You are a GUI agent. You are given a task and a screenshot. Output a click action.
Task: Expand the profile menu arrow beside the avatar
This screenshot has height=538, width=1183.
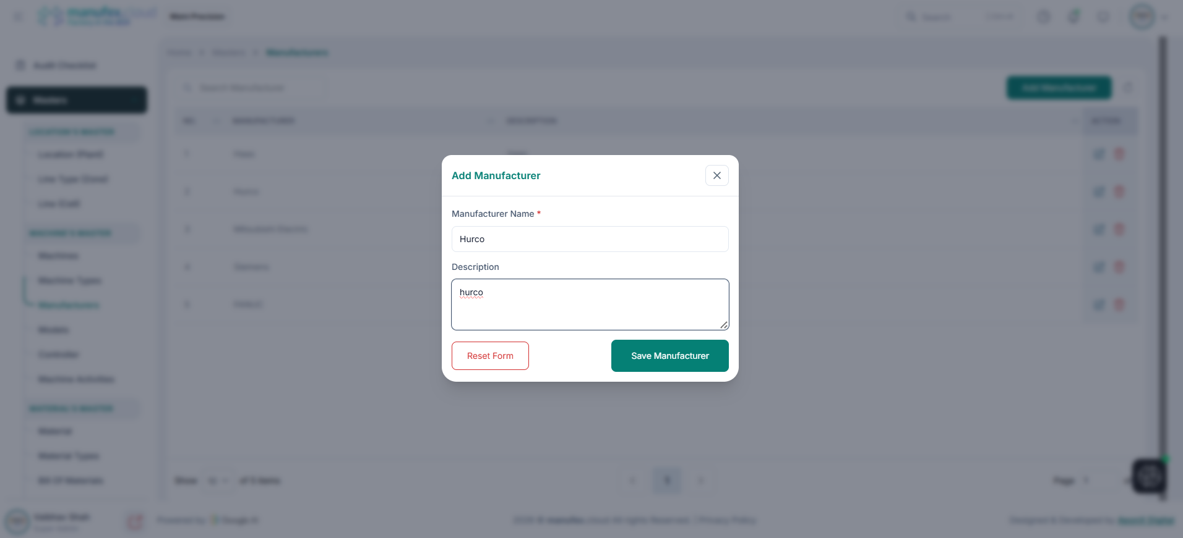click(1164, 17)
